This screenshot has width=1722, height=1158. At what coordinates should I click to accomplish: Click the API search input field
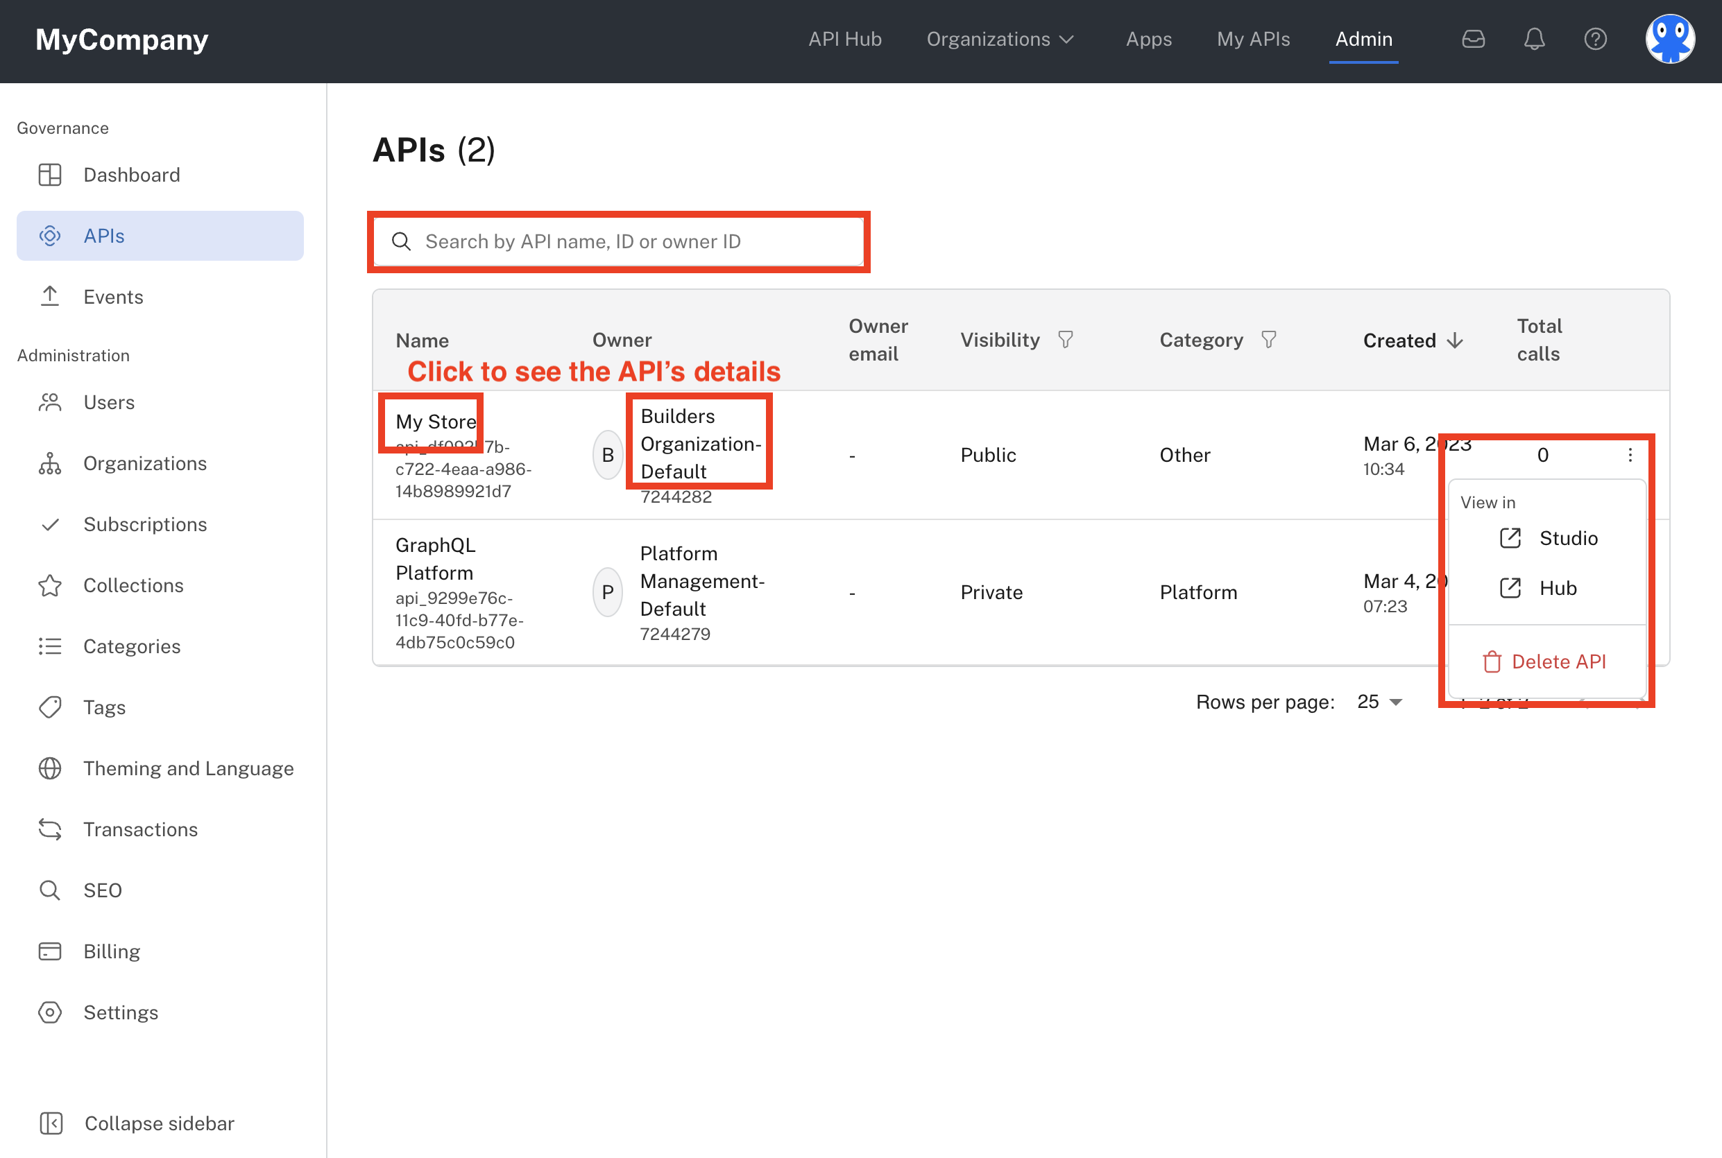pyautogui.click(x=619, y=241)
